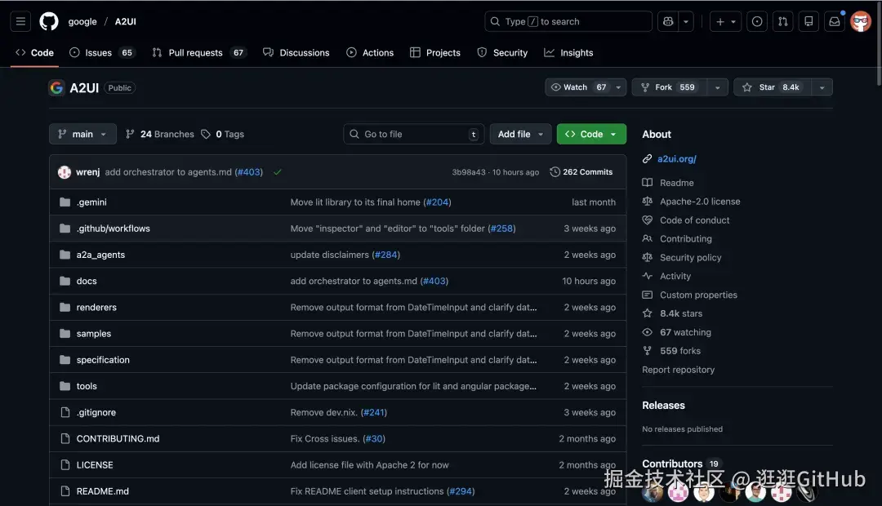882x506 pixels.
Task: Toggle Star on the A2UI repository
Action: [771, 87]
